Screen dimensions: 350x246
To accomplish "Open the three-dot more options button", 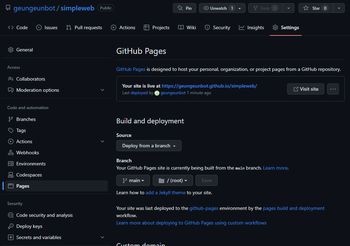I will click(333, 89).
